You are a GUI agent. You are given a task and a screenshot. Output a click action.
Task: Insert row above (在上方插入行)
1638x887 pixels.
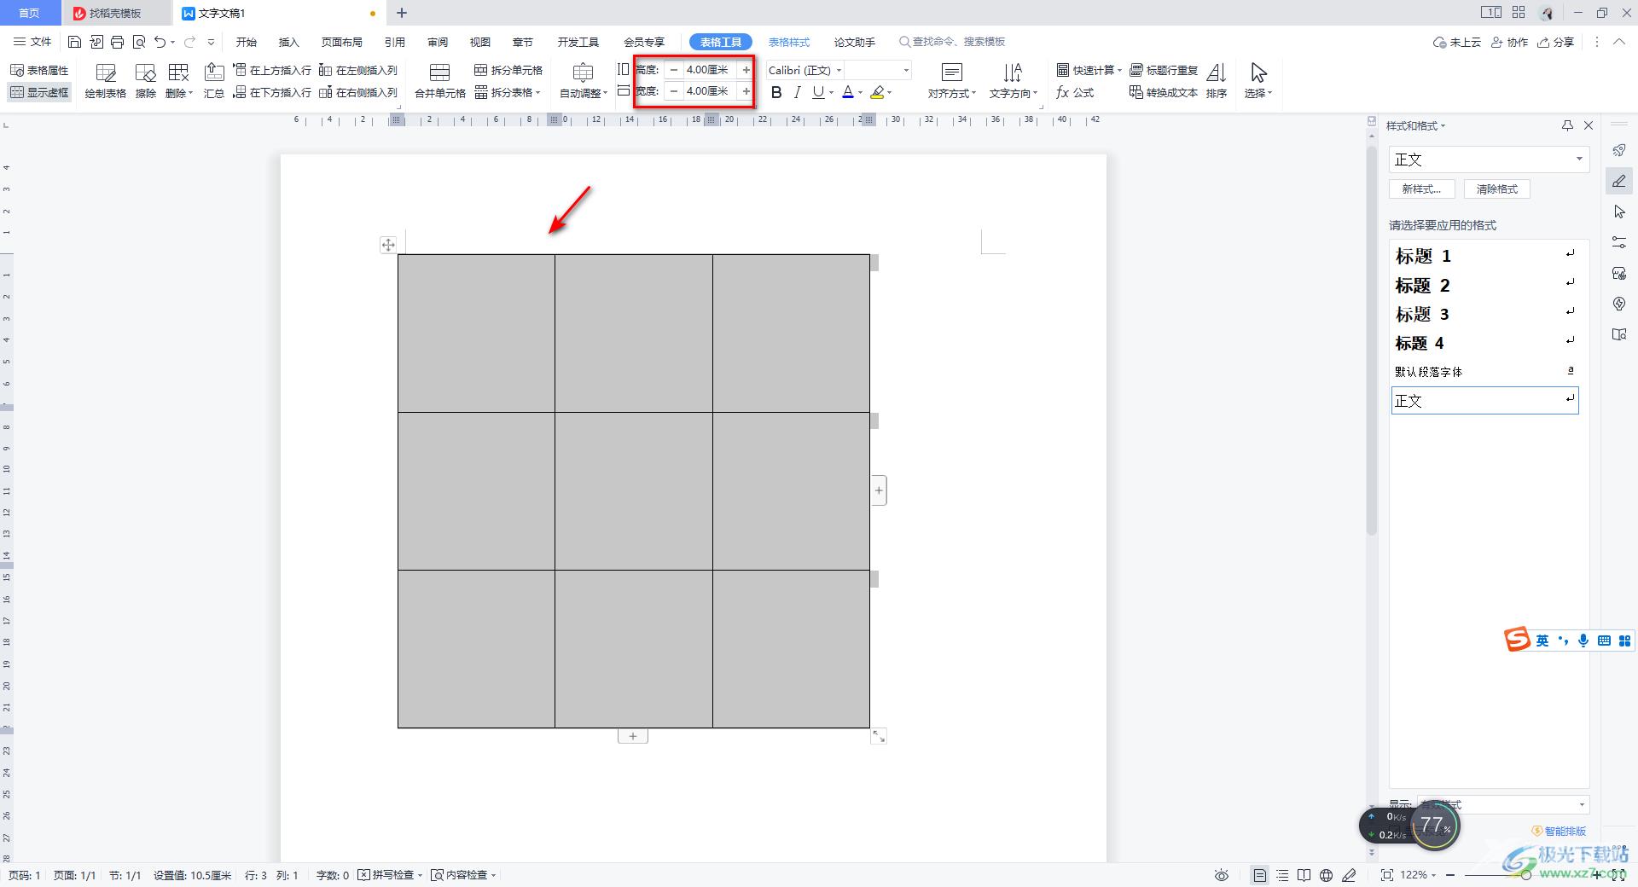272,70
